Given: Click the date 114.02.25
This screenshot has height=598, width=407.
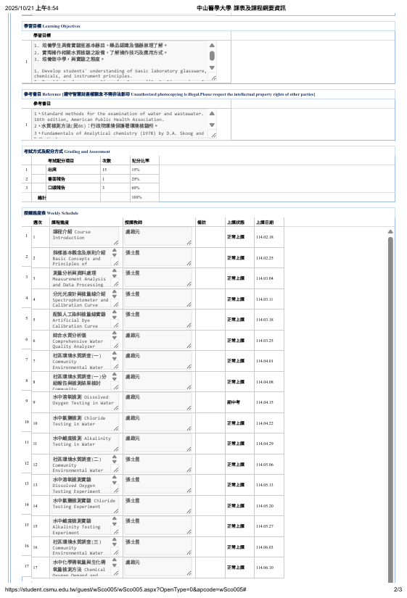Looking at the screenshot, I should pos(265,258).
